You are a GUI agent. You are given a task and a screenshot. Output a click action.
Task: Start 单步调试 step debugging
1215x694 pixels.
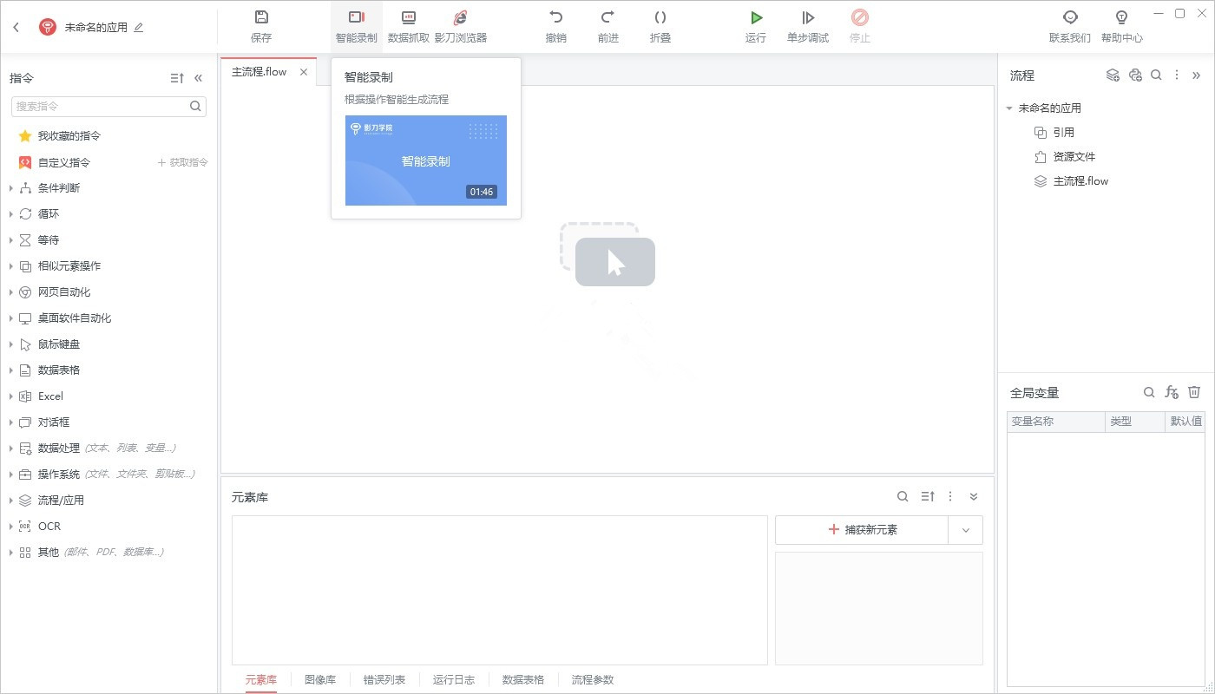click(x=808, y=18)
